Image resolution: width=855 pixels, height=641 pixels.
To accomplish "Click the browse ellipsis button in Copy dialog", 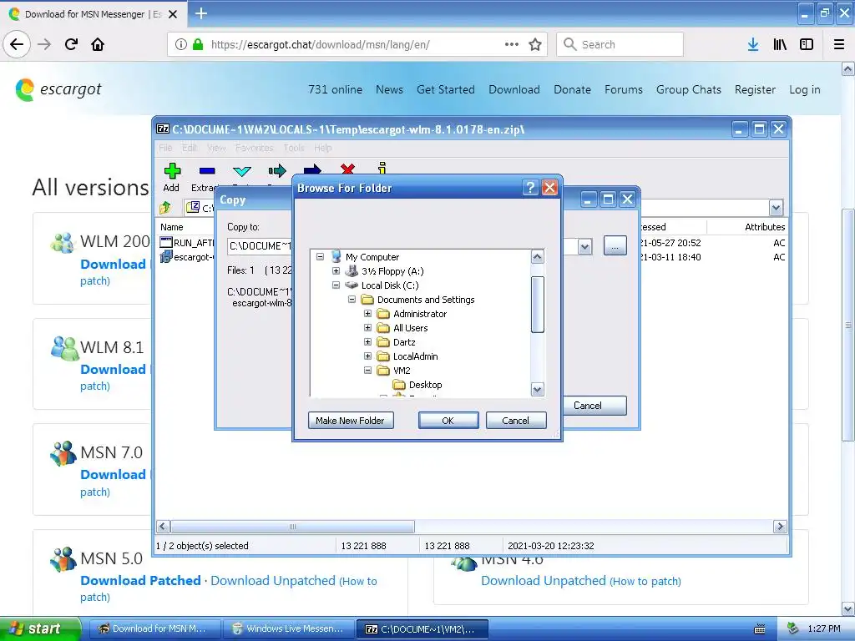I will point(615,246).
